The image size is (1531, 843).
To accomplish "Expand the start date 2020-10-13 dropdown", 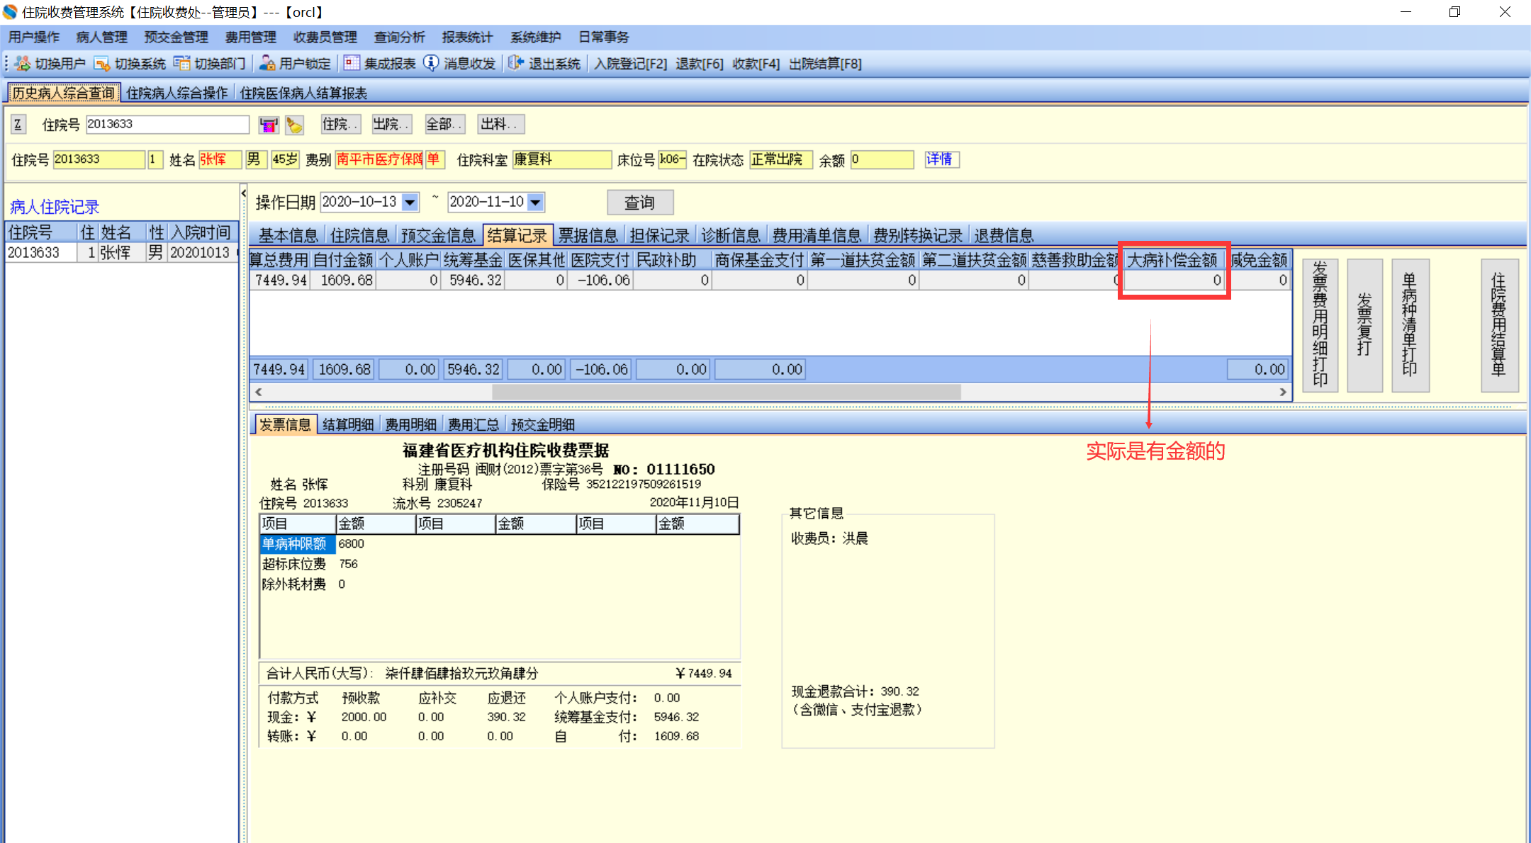I will tap(410, 203).
